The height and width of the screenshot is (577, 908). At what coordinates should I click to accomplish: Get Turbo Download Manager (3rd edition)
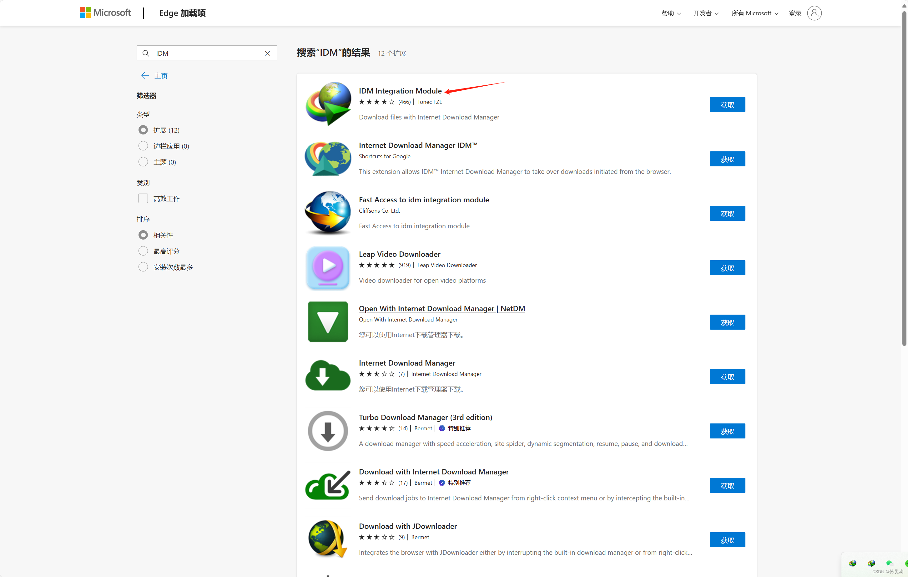pyautogui.click(x=727, y=431)
